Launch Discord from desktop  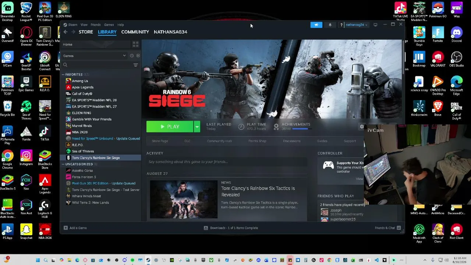coord(457,35)
